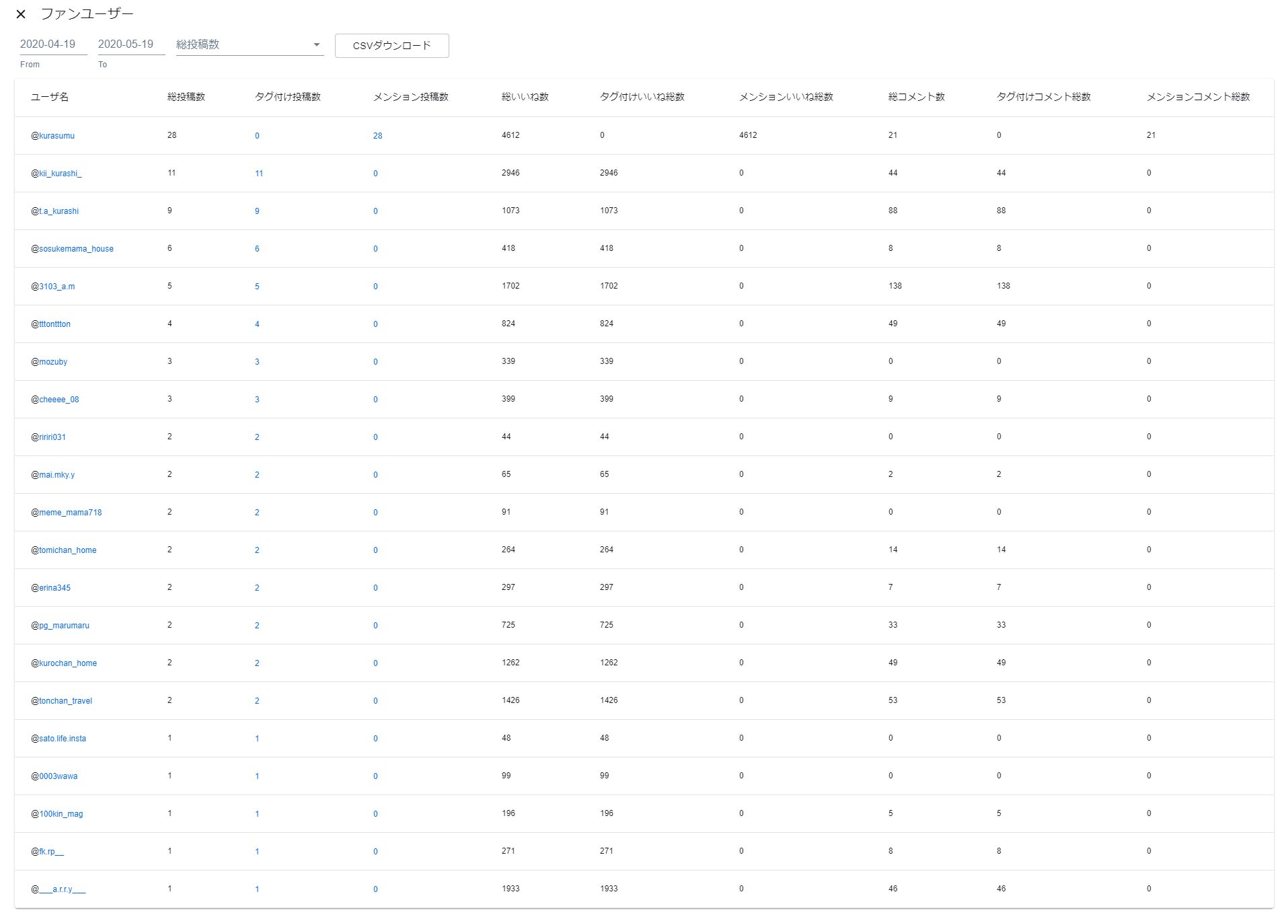
Task: Open the @kii_kurashi_ user link
Action: pyautogui.click(x=56, y=174)
